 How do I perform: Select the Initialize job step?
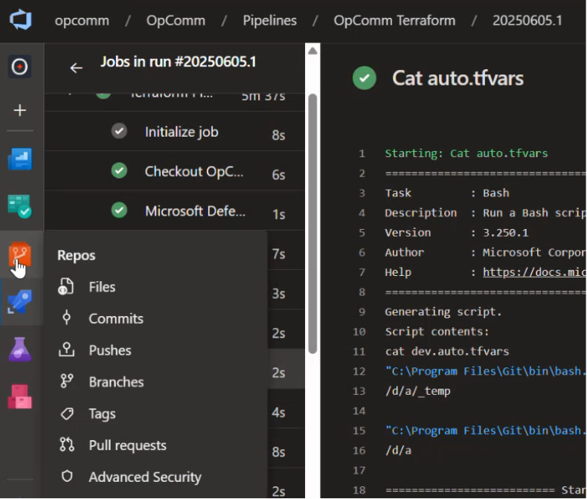pos(181,132)
